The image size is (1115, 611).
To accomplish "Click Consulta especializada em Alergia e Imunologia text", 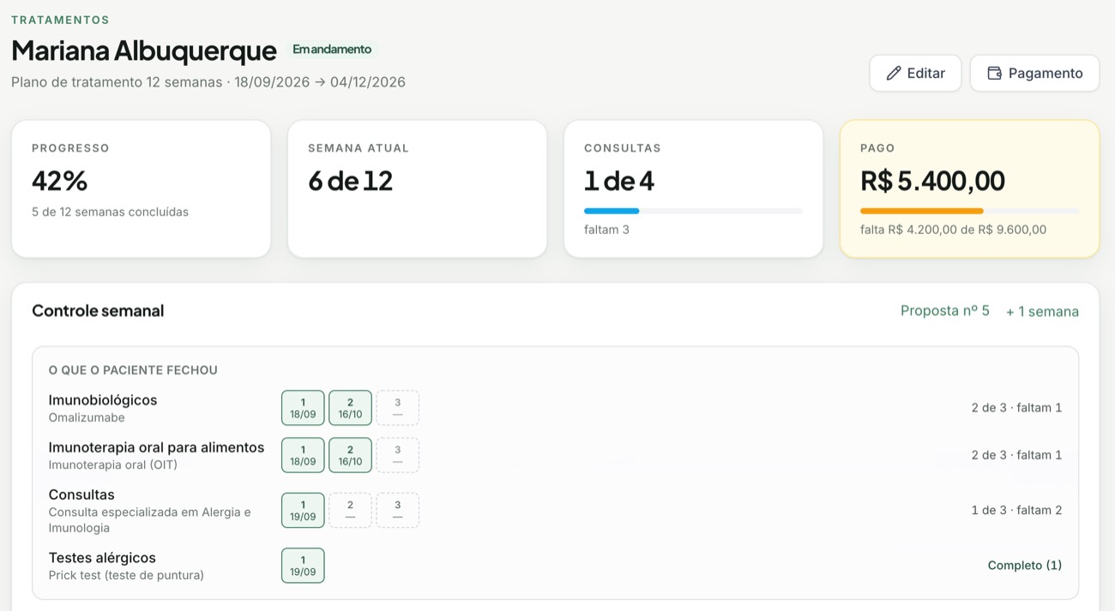I will (x=150, y=520).
